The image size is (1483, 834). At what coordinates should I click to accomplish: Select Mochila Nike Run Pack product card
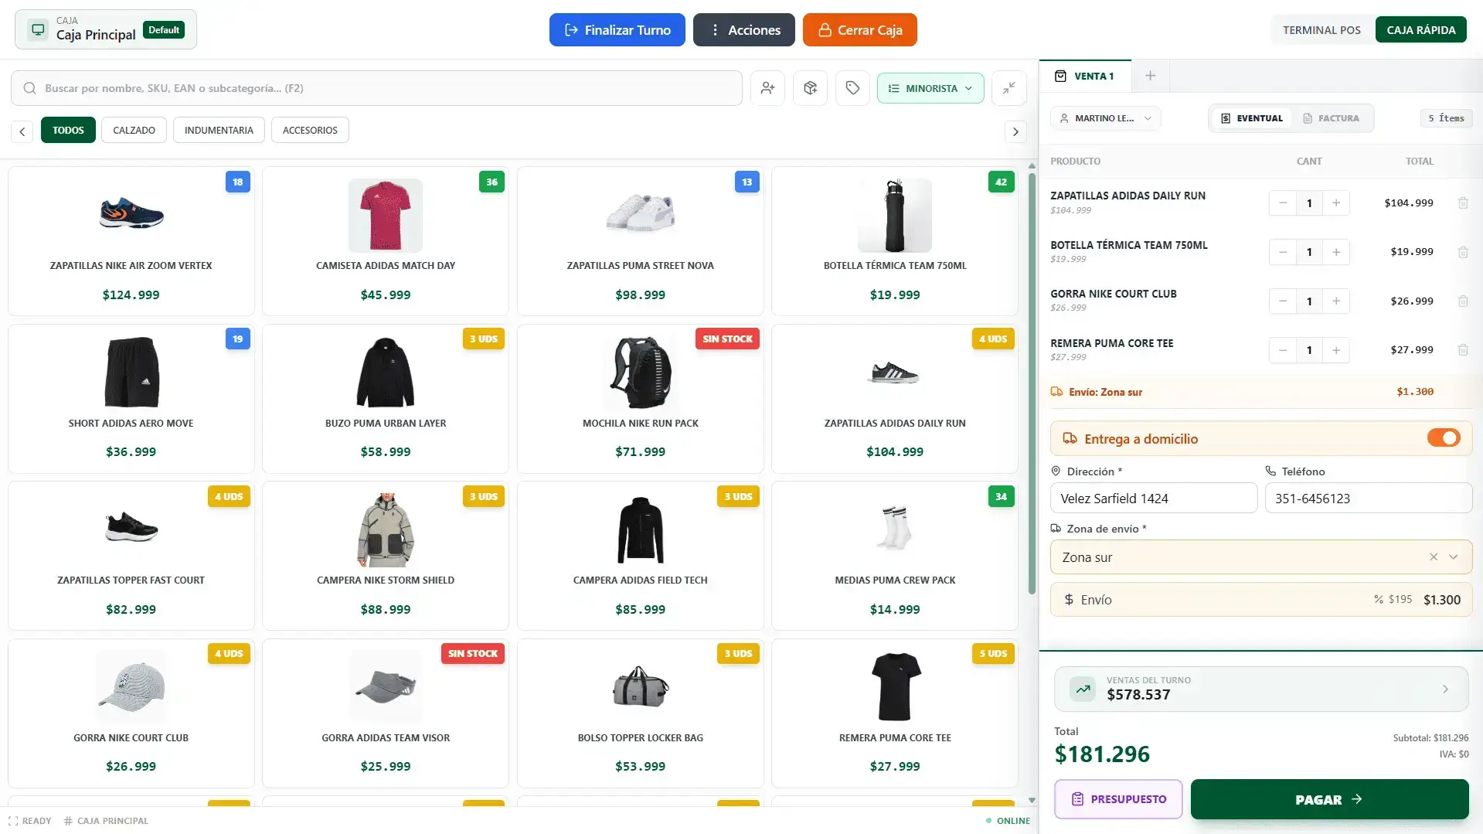[x=641, y=399]
